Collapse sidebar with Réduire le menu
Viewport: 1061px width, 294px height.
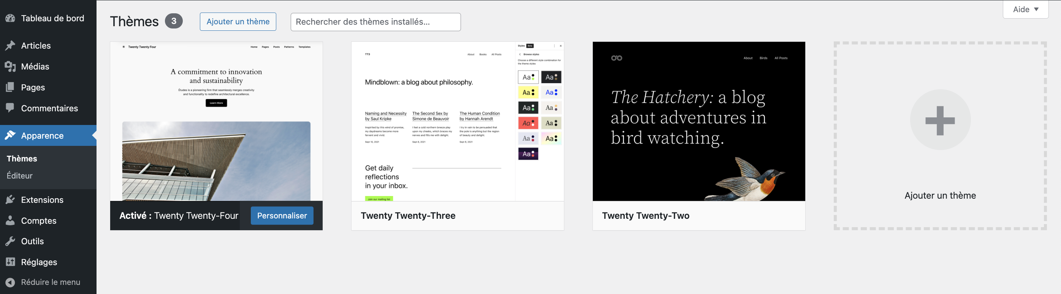(x=48, y=283)
